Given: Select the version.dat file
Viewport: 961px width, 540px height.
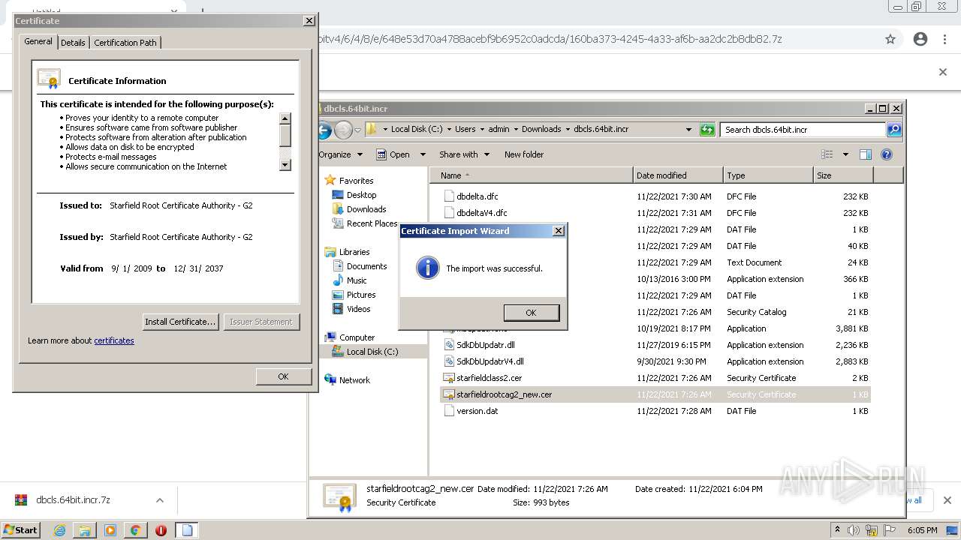Looking at the screenshot, I should tap(477, 411).
